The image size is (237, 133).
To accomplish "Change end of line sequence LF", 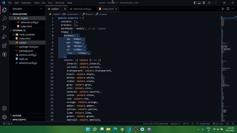I will coord(193,123).
